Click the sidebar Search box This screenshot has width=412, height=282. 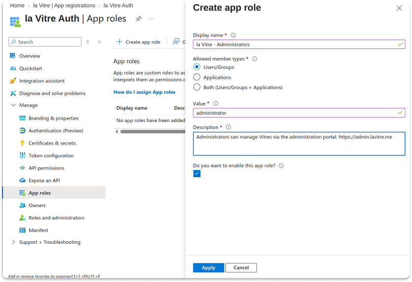(45, 42)
